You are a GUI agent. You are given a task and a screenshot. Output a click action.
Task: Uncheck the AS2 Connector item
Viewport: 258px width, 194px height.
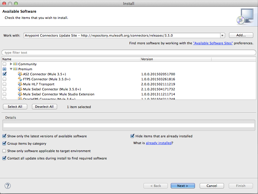[x=4, y=74]
